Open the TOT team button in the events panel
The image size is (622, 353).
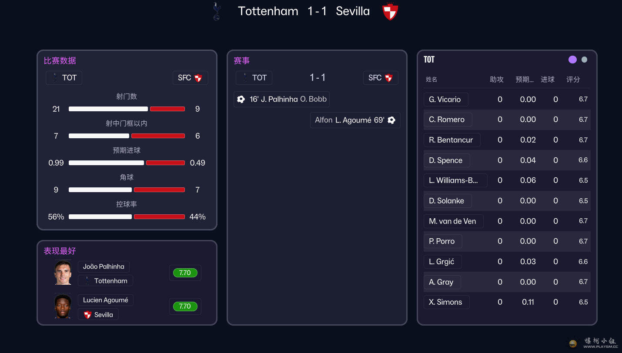(254, 78)
